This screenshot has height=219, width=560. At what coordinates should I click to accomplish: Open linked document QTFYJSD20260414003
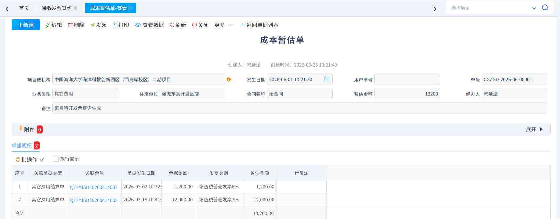(x=94, y=200)
